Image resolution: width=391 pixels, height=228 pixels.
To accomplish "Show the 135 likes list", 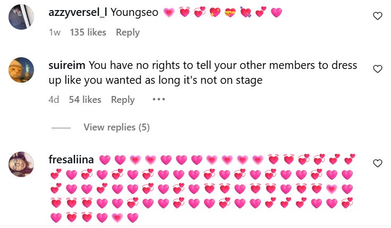I will point(88,32).
